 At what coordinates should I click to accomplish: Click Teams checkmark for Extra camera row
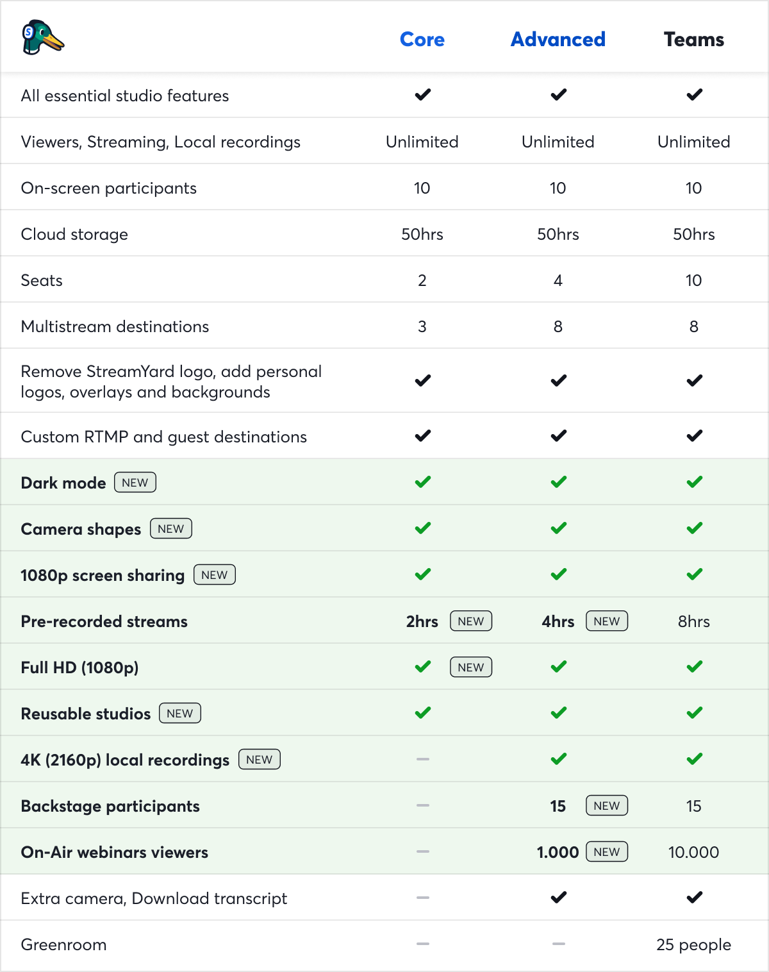tap(694, 898)
